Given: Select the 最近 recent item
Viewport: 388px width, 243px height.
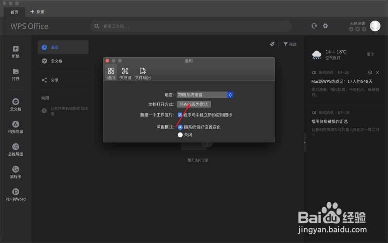Looking at the screenshot, I should click(63, 47).
